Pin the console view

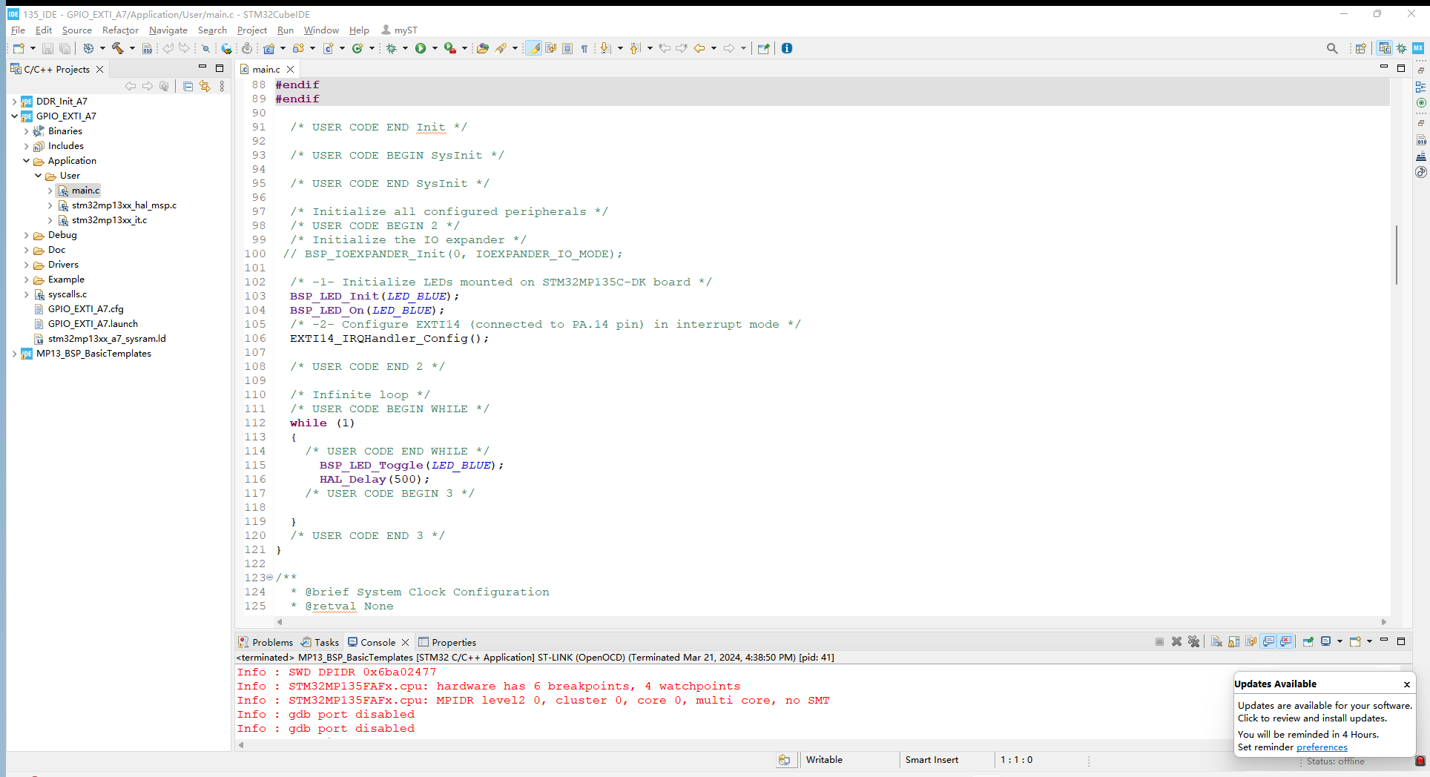(1308, 642)
